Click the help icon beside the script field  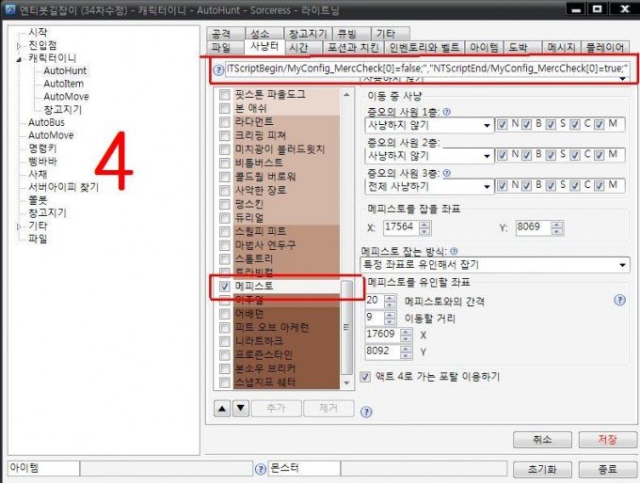218,70
